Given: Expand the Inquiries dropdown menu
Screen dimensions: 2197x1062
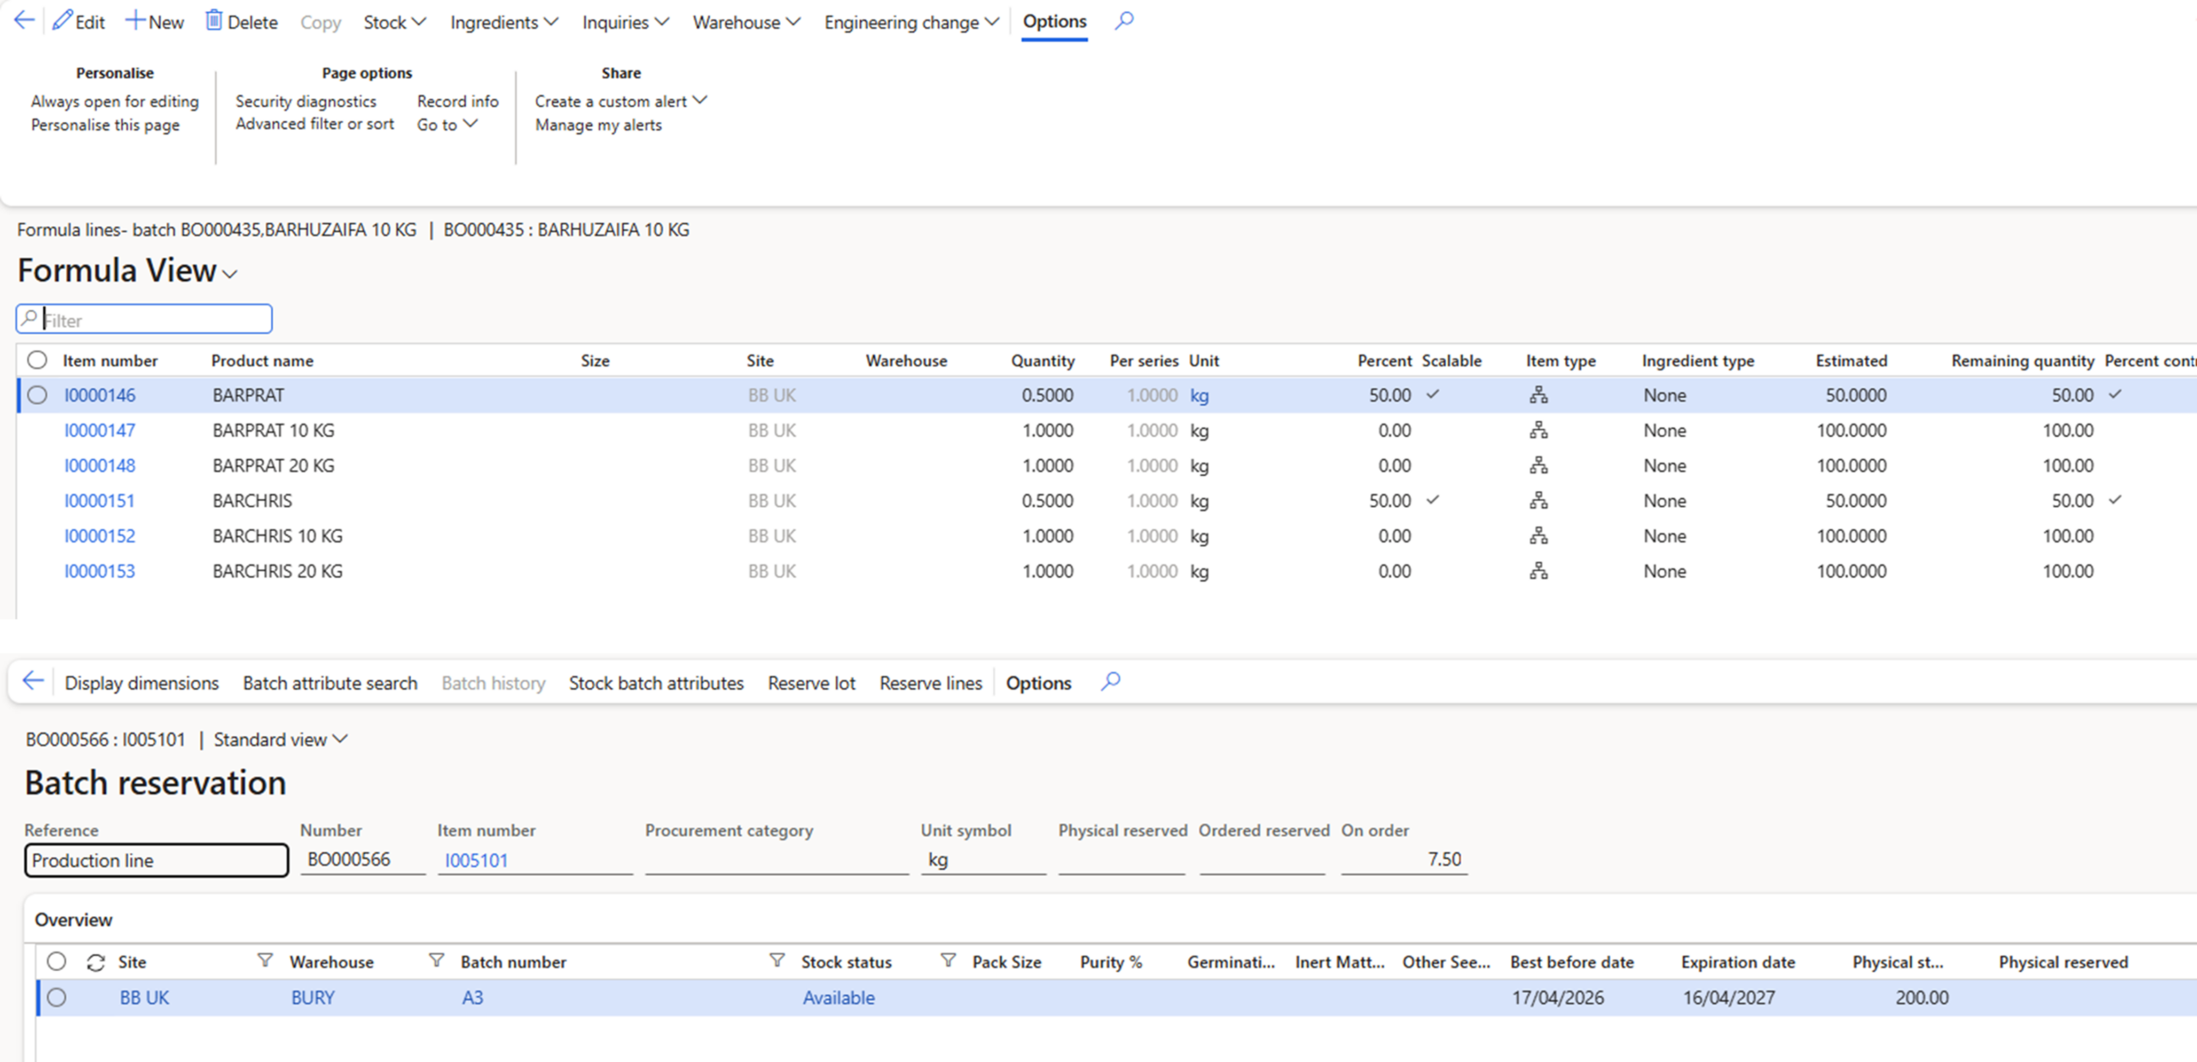Looking at the screenshot, I should point(626,22).
